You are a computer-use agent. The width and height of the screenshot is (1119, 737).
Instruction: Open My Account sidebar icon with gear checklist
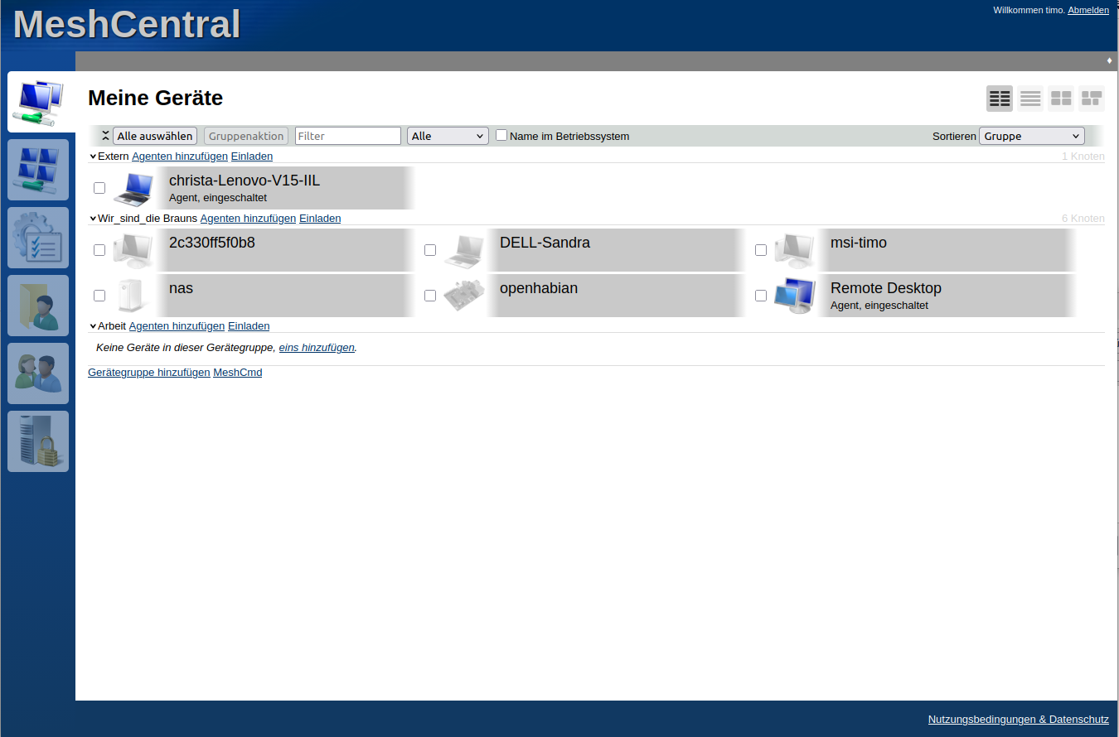(x=38, y=238)
